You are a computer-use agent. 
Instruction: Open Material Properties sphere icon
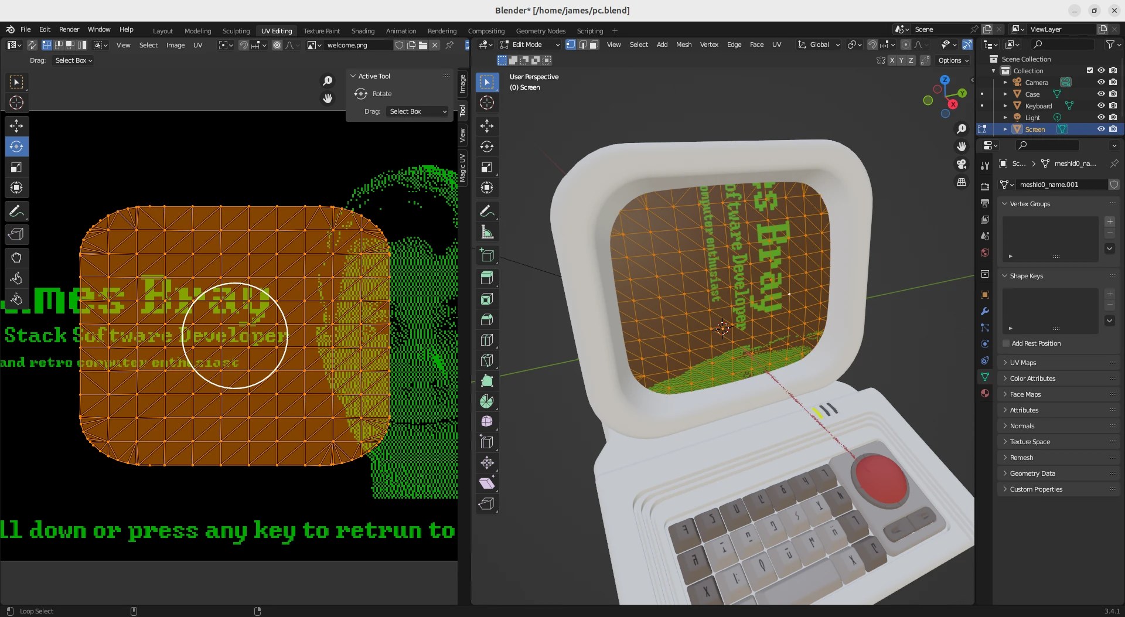click(985, 393)
